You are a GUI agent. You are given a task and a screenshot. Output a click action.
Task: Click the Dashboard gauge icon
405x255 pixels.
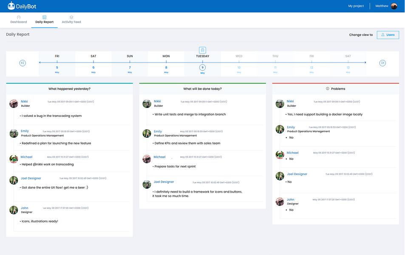[19, 17]
